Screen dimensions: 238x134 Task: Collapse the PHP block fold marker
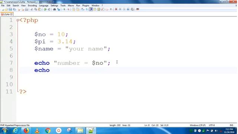(x=17, y=20)
